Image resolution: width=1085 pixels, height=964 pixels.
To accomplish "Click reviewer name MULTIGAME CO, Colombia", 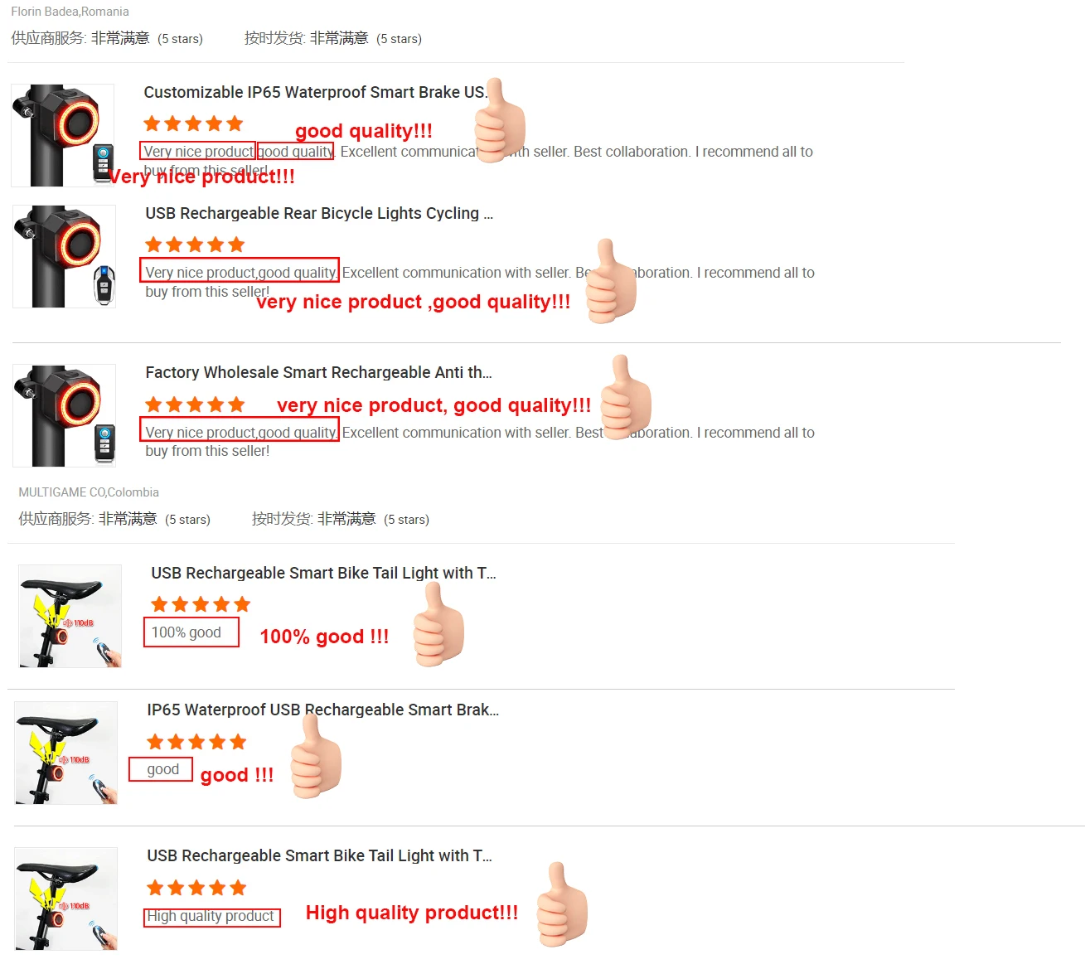I will tap(89, 492).
